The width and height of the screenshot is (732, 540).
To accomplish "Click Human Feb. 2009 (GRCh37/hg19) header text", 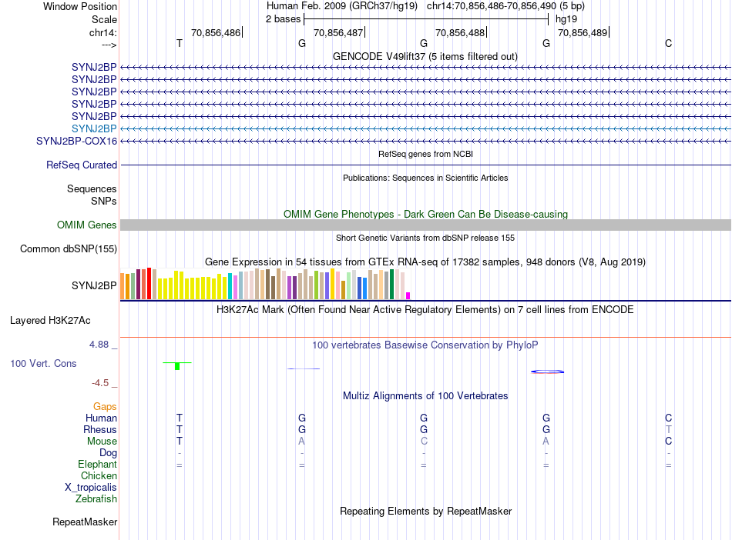I will coord(341,6).
